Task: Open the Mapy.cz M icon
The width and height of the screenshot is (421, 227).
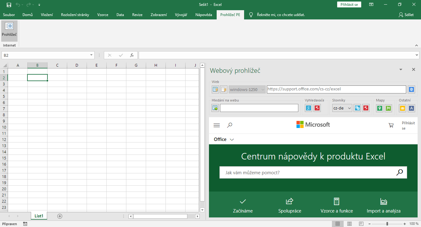Action: [x=388, y=108]
